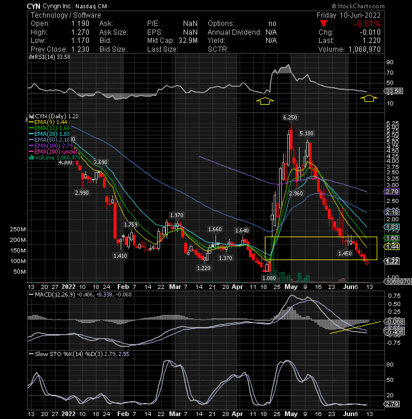Click the purple 2.79 tag on price axis
This screenshot has width=412, height=419.
point(391,192)
